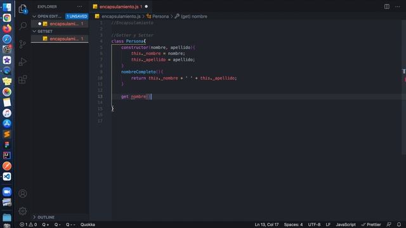Open the Source Control view
406x228 pixels.
coord(23,44)
